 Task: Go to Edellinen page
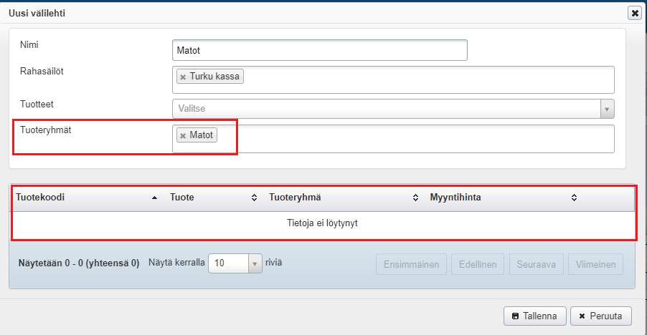(478, 264)
